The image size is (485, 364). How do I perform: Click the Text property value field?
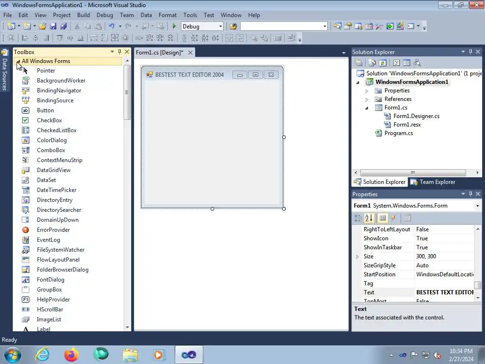pos(444,292)
